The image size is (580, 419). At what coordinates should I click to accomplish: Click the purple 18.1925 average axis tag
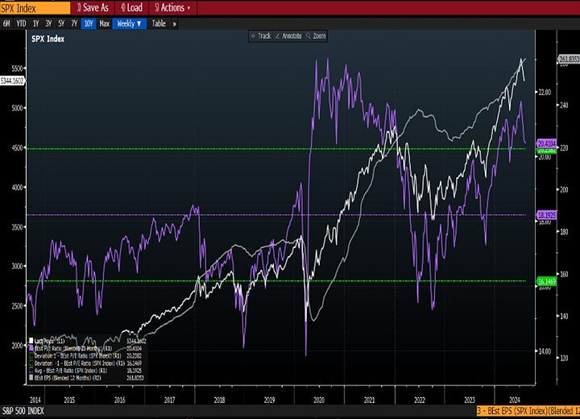coord(546,214)
